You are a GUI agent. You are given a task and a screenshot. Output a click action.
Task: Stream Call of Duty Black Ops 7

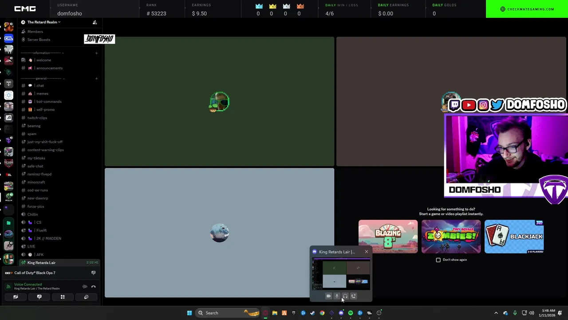(x=93, y=273)
